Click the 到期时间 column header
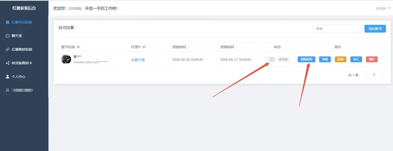Screen dimensions: 393x151 pyautogui.click(x=227, y=47)
